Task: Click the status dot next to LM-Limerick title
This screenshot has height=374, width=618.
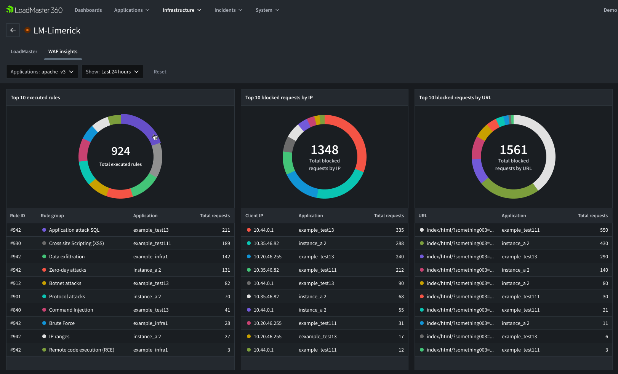Action: click(27, 30)
